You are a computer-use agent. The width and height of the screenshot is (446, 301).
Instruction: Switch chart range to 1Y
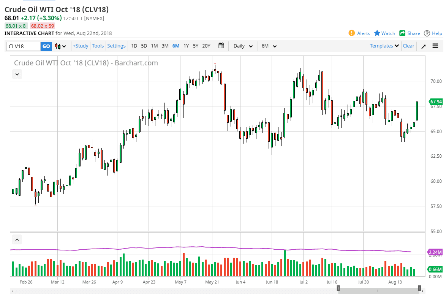click(x=186, y=46)
